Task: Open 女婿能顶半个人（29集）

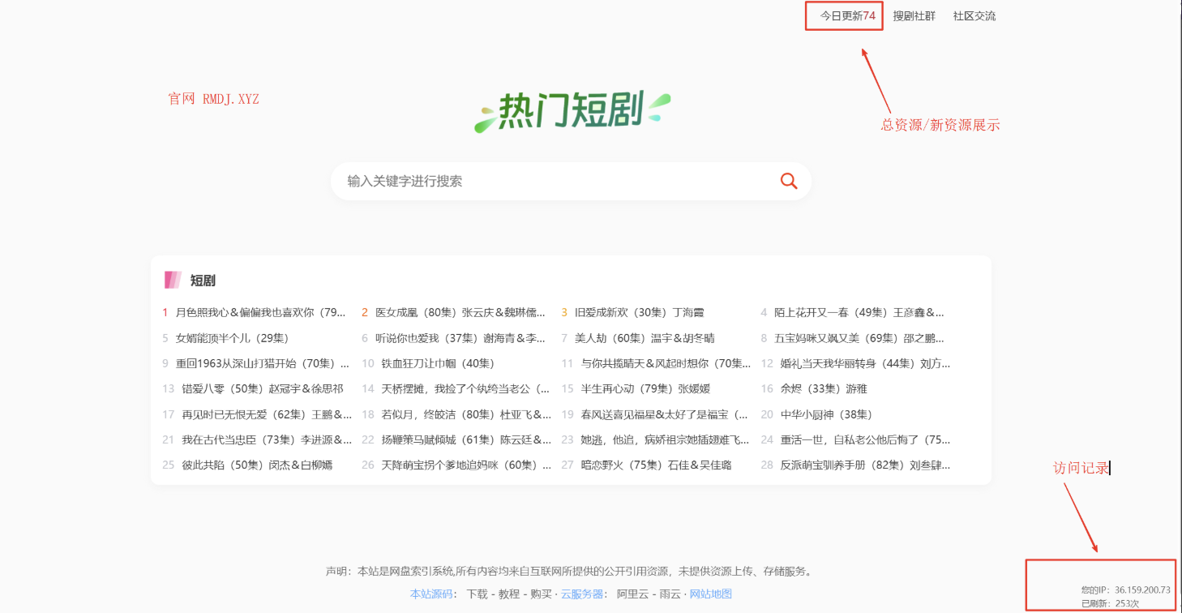Action: click(233, 337)
